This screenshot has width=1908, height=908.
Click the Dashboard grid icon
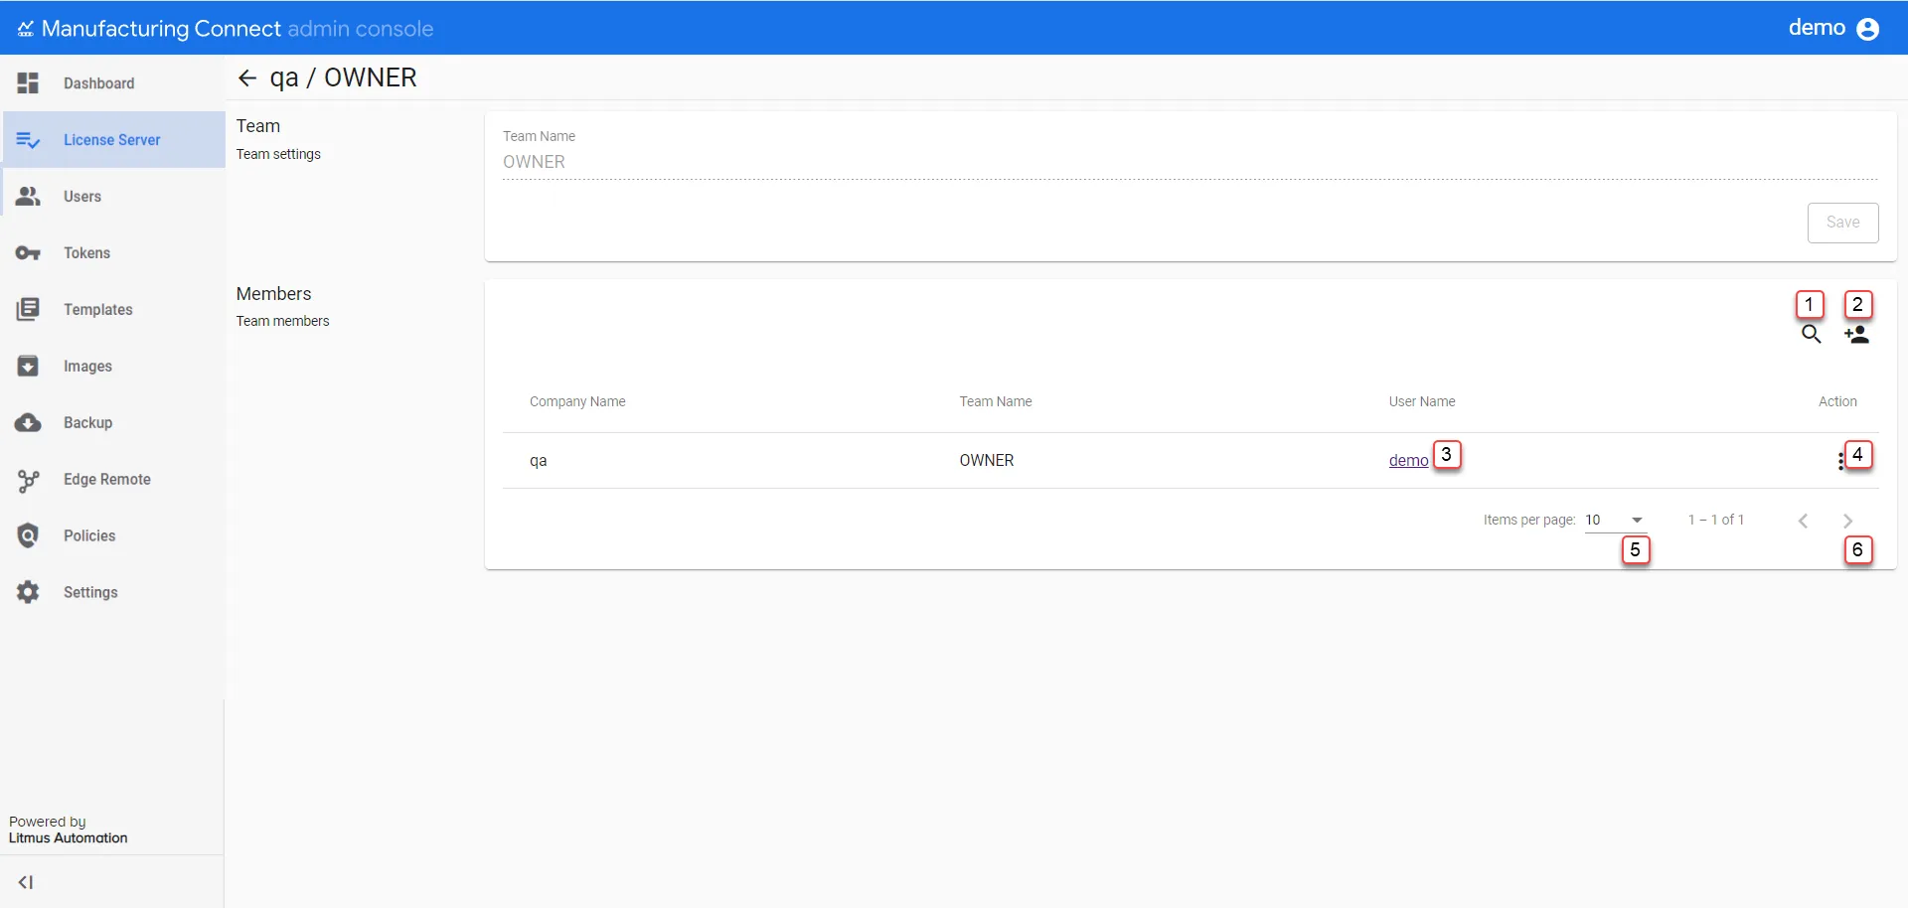point(28,83)
